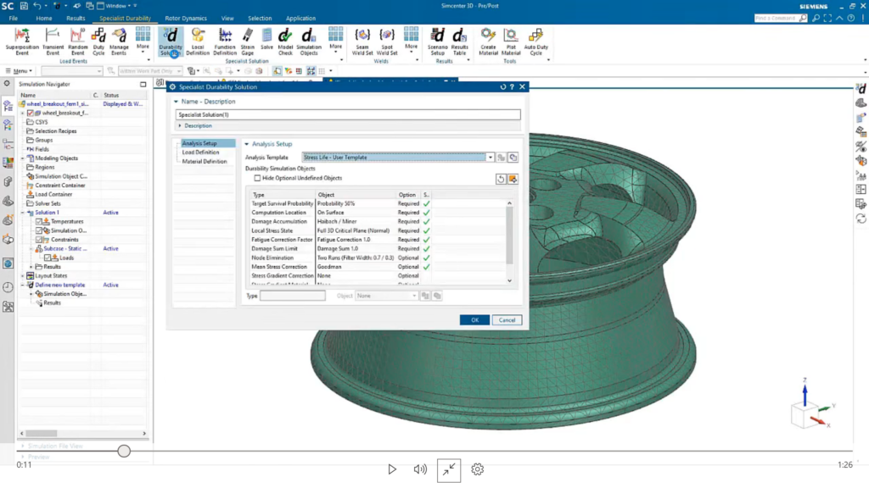Click the Create Material icon
Screen dimensions: 869x488
click(488, 39)
